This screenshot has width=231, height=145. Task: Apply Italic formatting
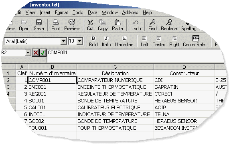coord(106,41)
